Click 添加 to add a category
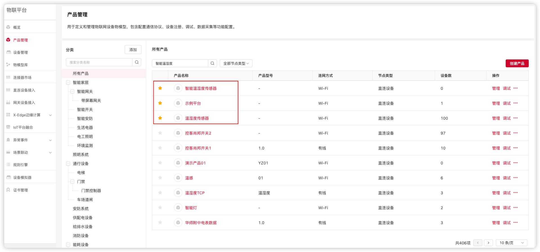This screenshot has width=540, height=252. 133,50
